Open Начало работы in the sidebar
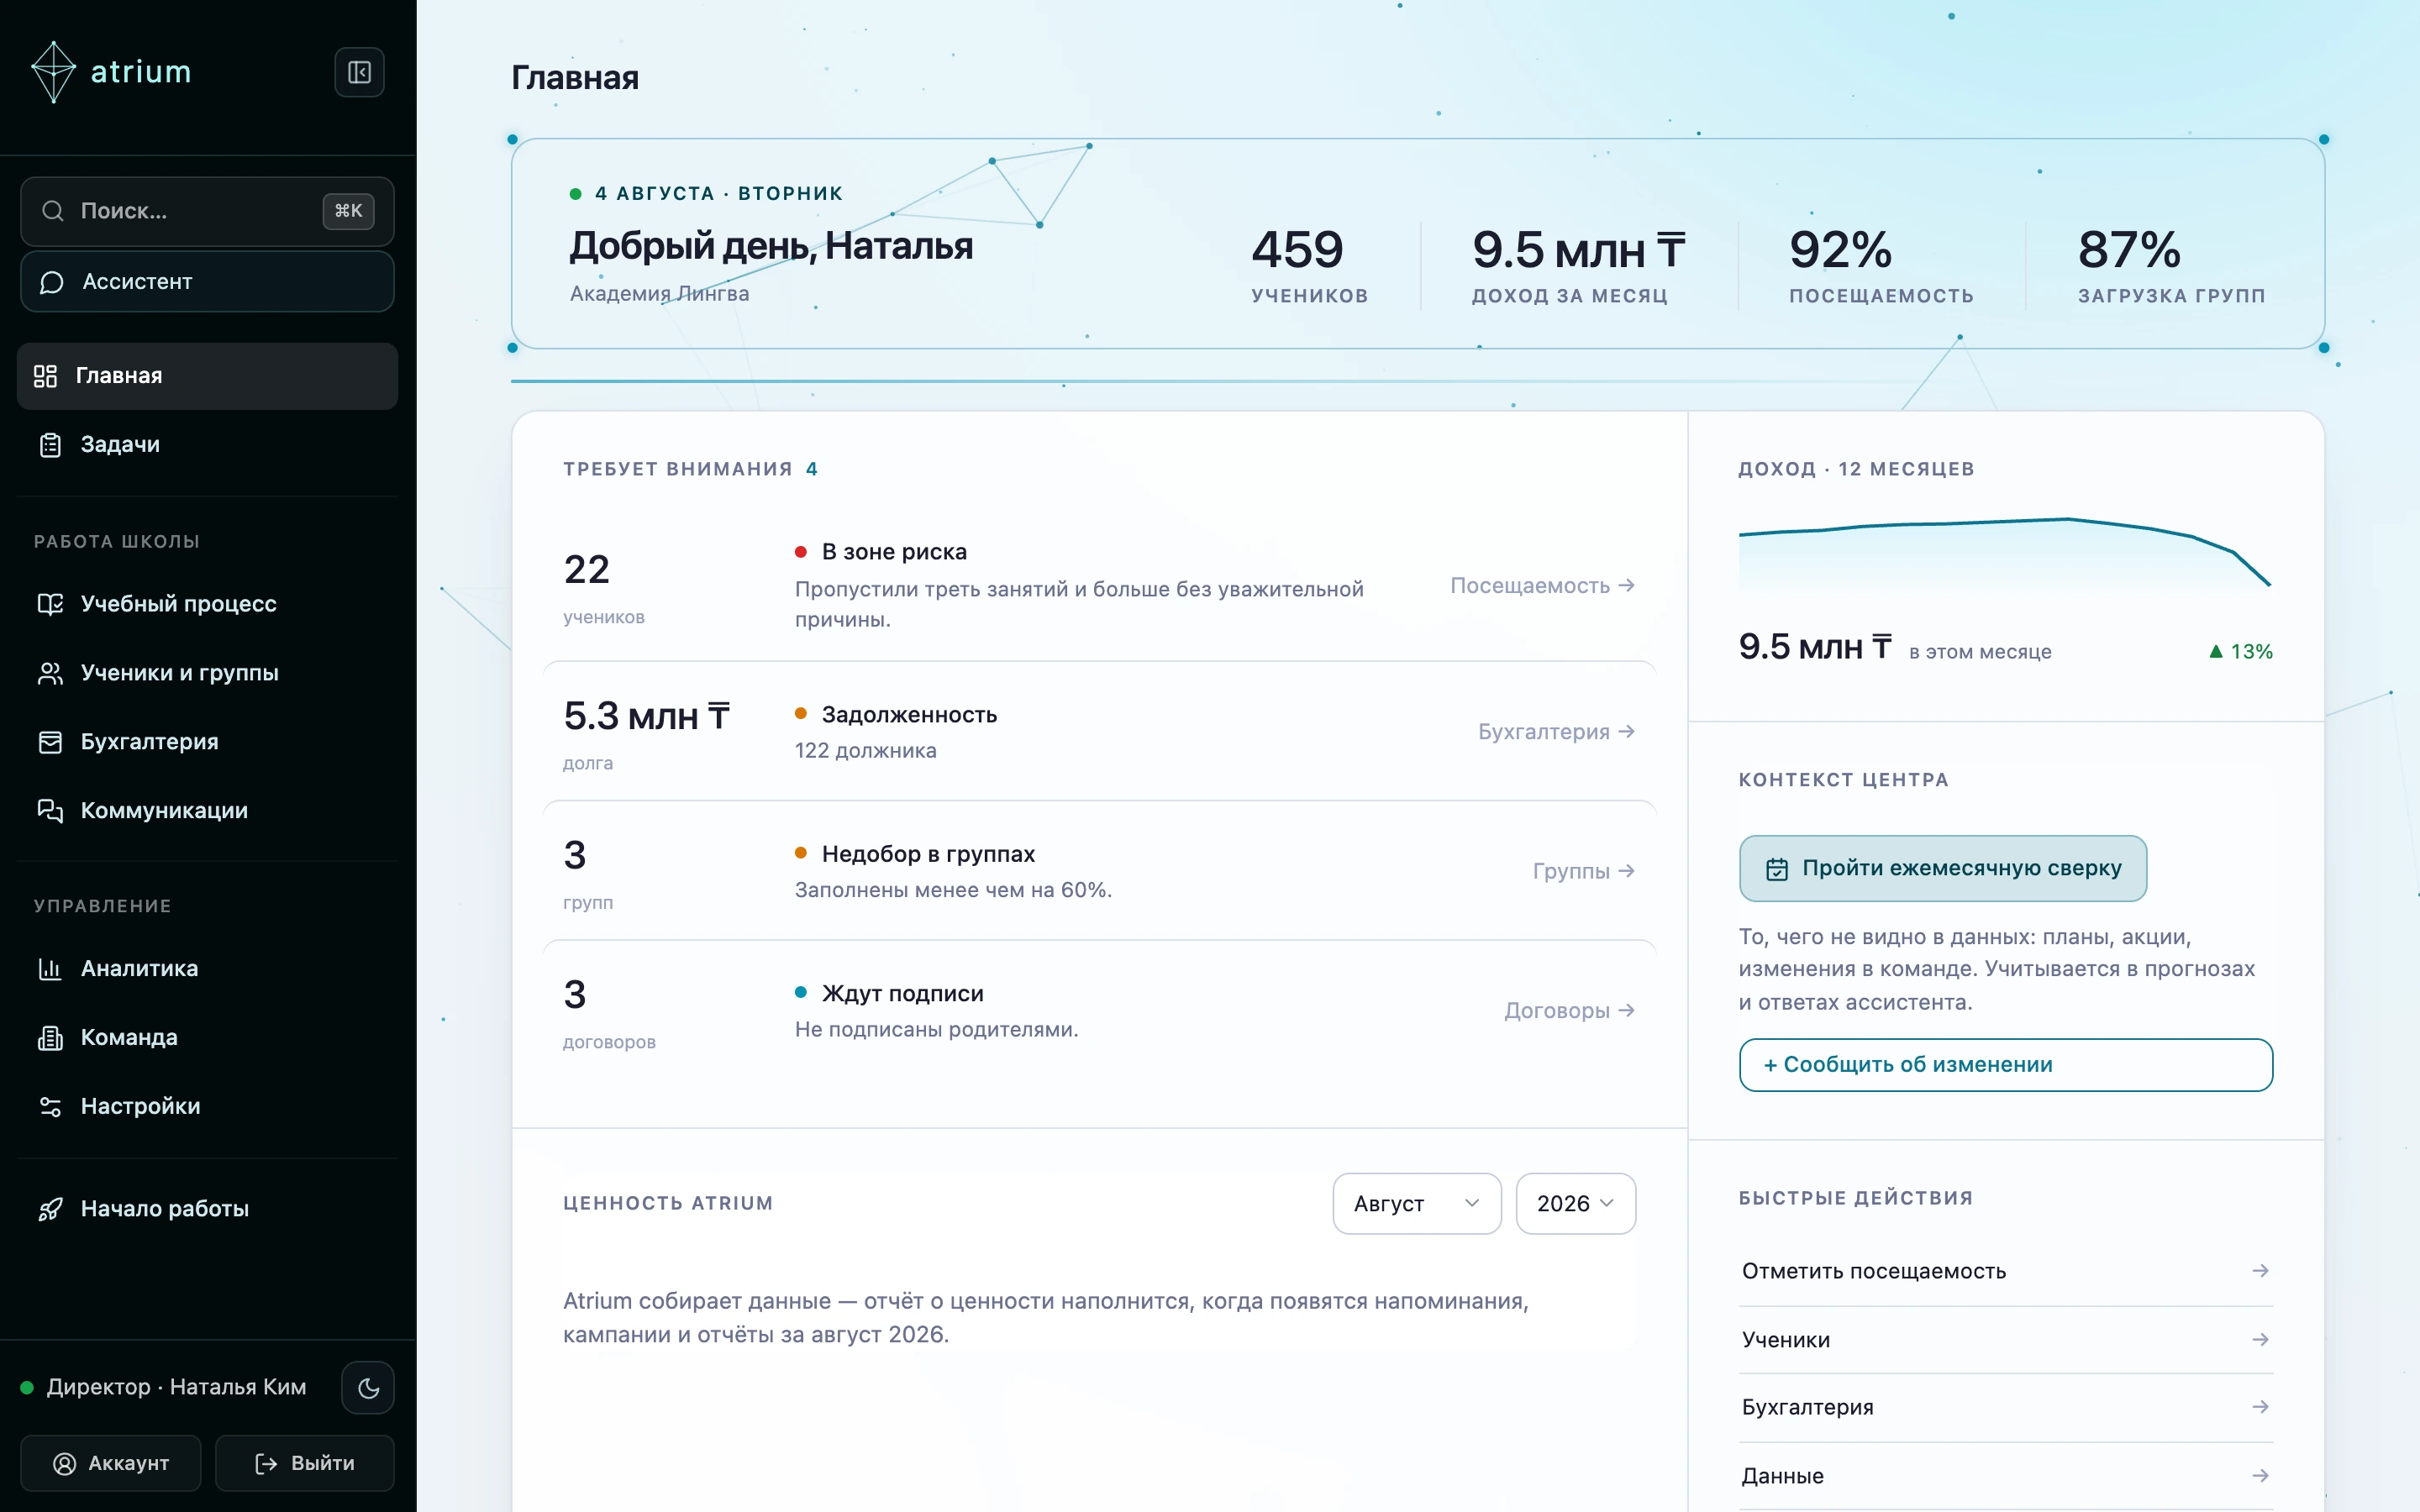 pos(208,1209)
